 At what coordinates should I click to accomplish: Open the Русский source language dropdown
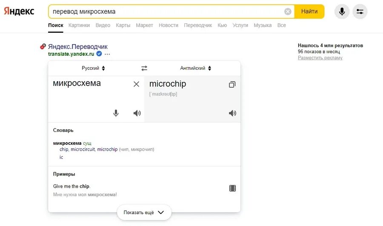tap(93, 68)
